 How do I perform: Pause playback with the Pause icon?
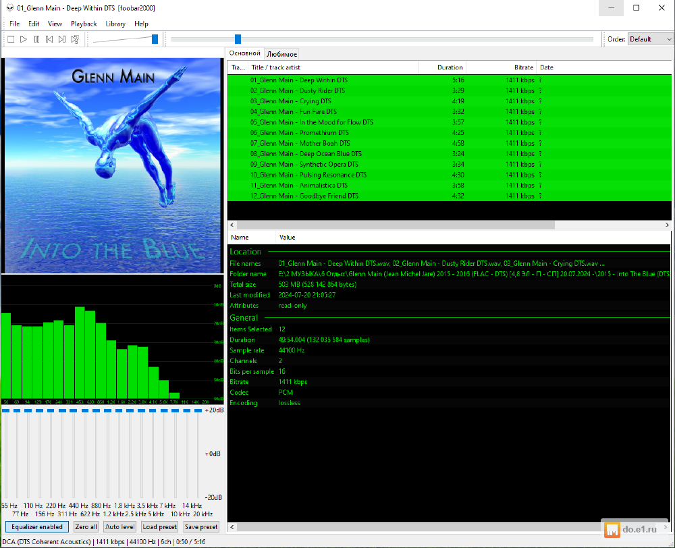click(36, 39)
